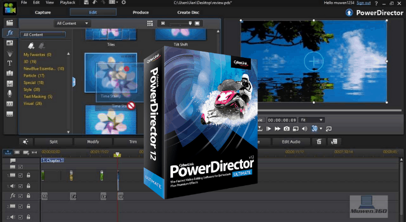Open the Particle Room icon
Viewport: 406px width, 222px height.
[x=10, y=53]
